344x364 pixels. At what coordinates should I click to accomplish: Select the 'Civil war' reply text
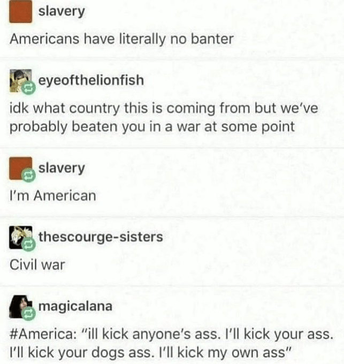point(37,264)
